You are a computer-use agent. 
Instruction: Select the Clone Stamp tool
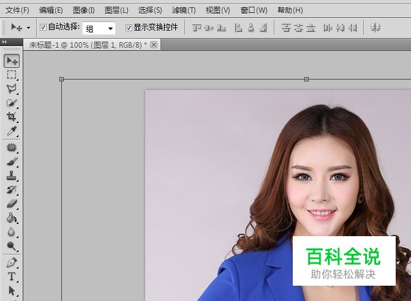tap(12, 176)
